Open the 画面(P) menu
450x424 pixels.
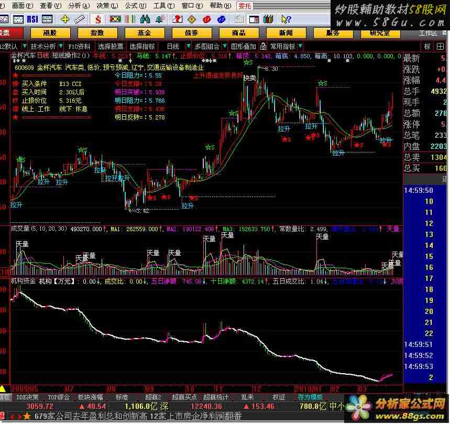click(23, 5)
